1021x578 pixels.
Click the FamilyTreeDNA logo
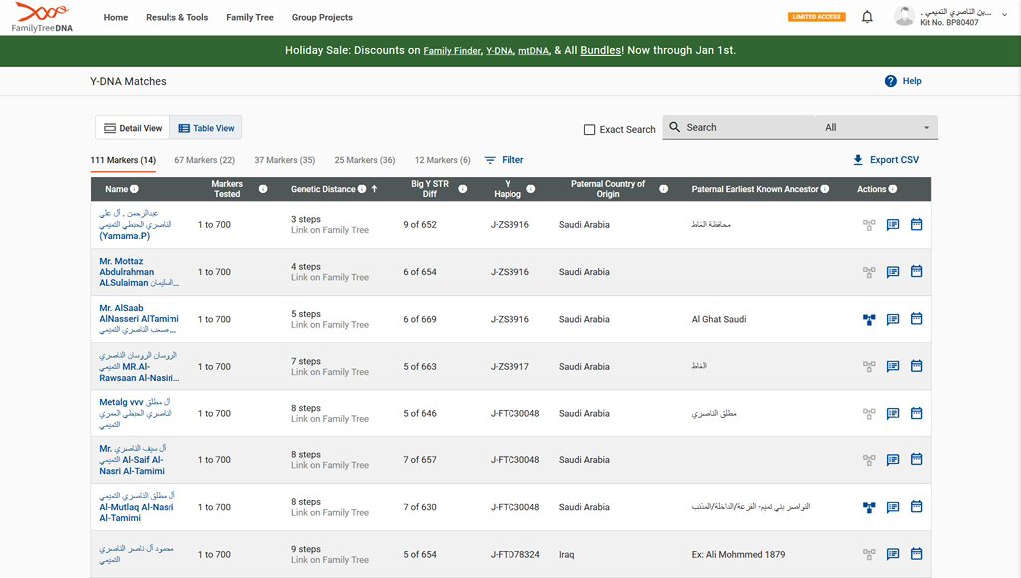42,17
